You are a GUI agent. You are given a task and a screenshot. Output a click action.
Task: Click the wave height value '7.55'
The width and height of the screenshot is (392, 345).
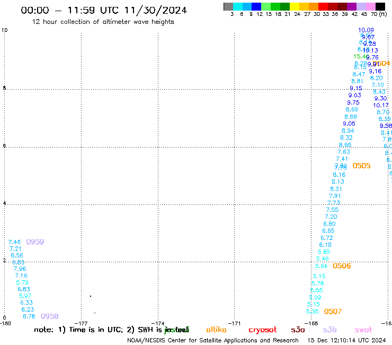point(332,210)
